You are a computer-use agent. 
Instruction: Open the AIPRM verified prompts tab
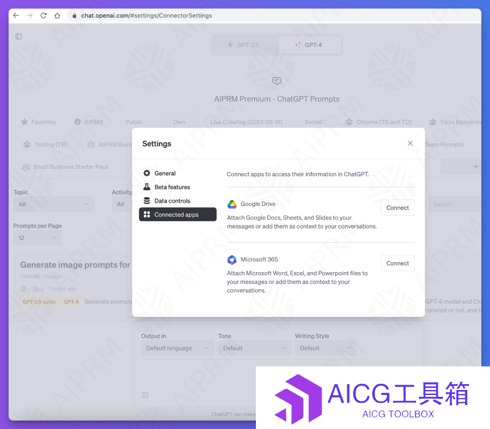pos(89,122)
